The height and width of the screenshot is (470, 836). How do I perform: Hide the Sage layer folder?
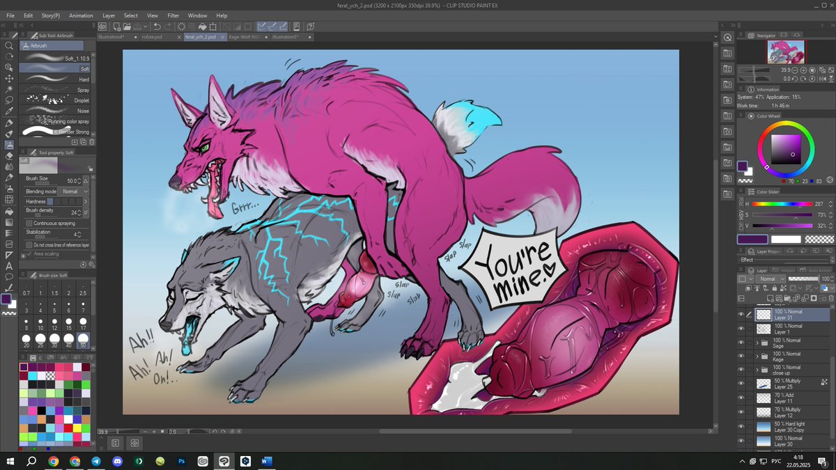[741, 343]
